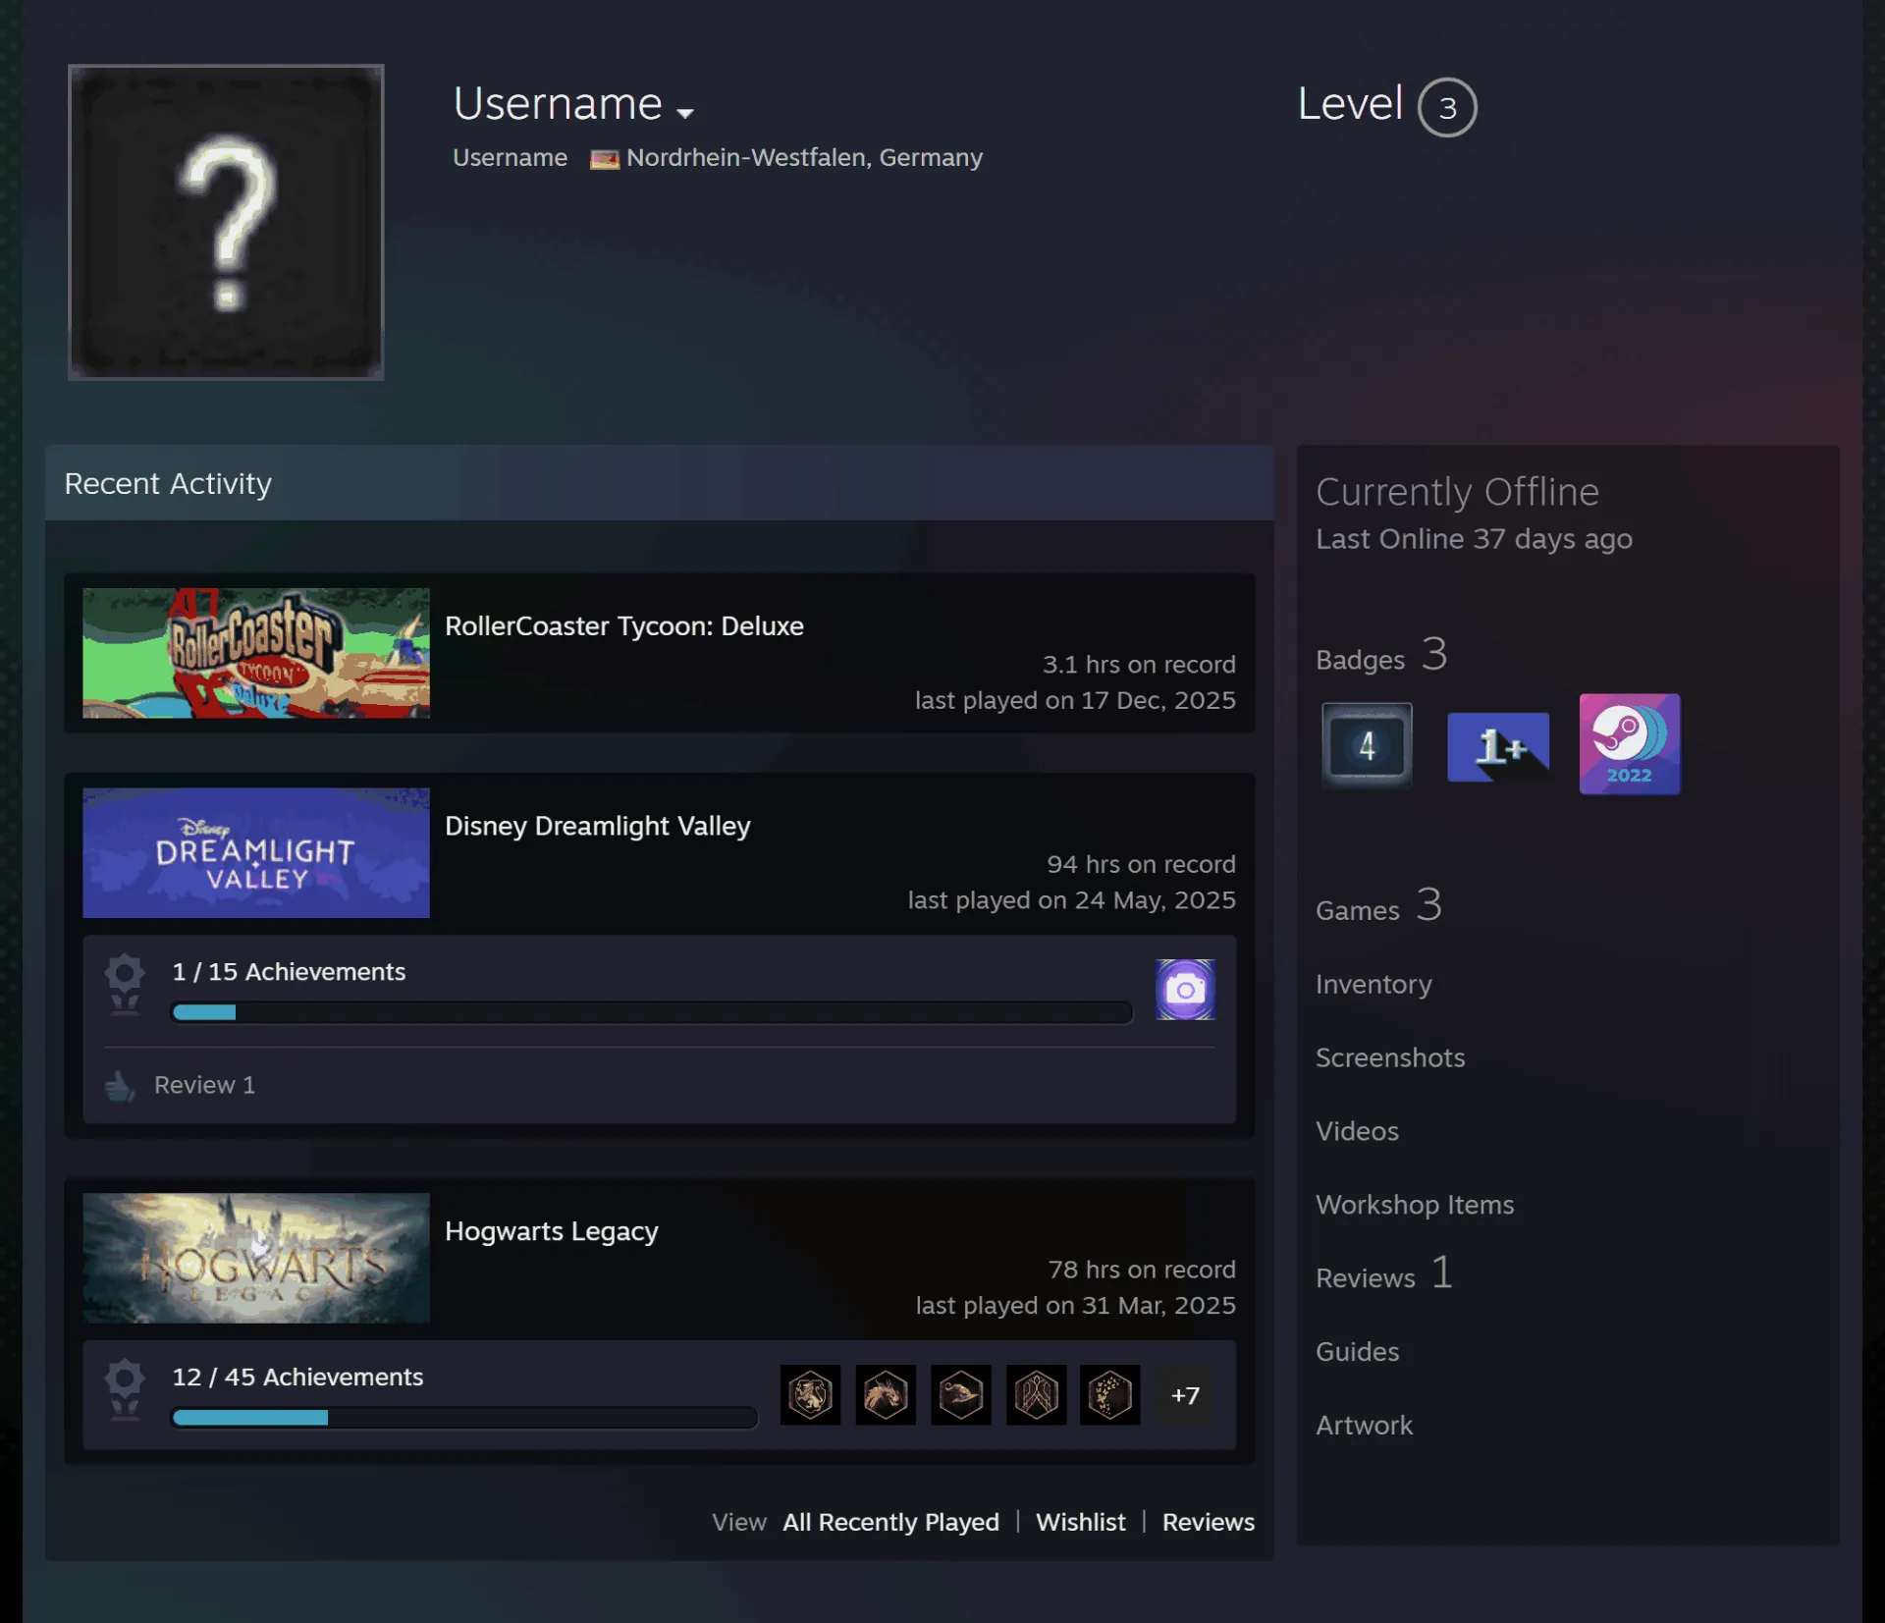Viewport: 1885px width, 1623px height.
Task: Click the fifth Hogwarts Legacy achievement icon
Action: coord(1110,1395)
